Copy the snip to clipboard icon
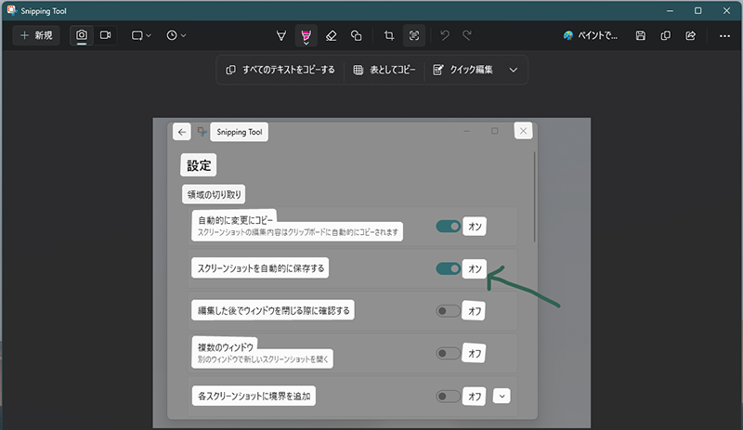This screenshot has height=430, width=743. pyautogui.click(x=665, y=35)
